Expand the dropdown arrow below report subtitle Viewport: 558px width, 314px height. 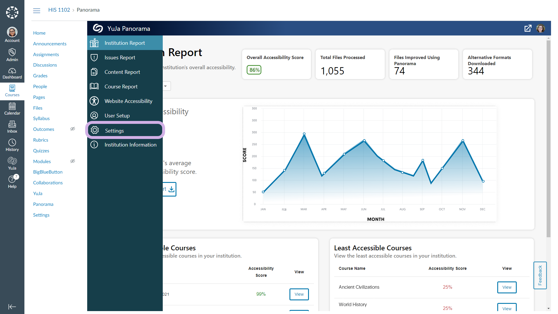coord(165,86)
